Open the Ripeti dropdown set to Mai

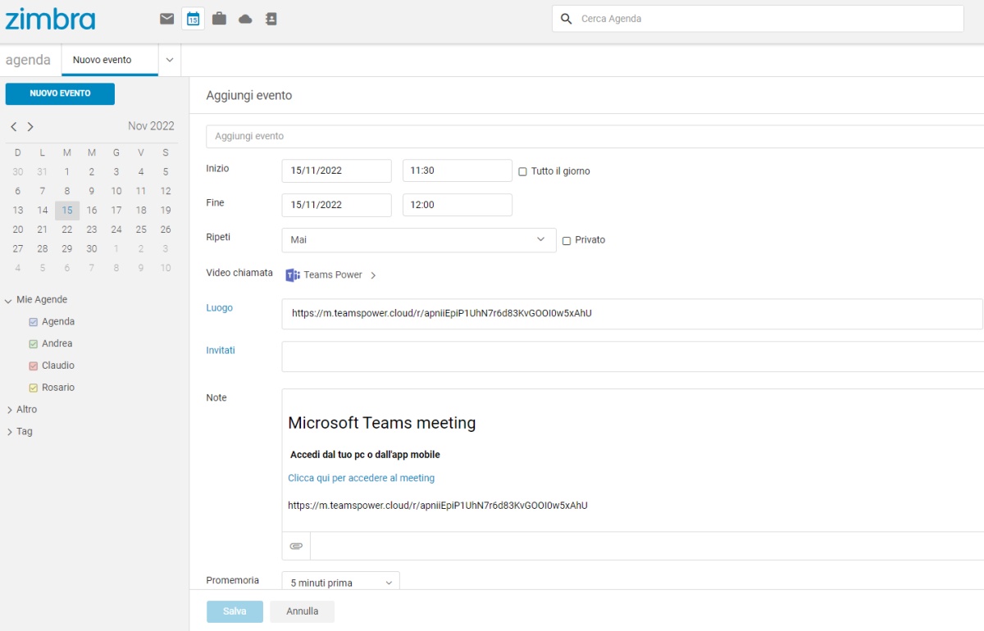[x=418, y=239]
